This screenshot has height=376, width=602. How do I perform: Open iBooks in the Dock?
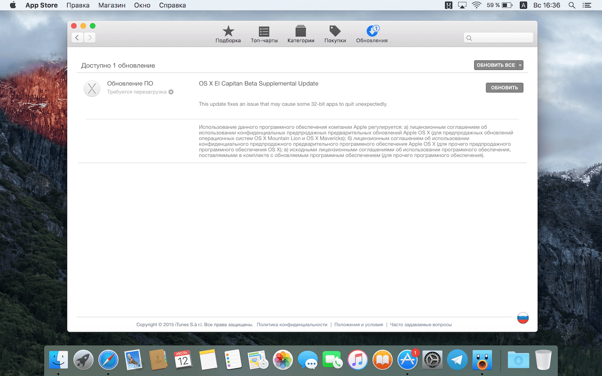pos(383,359)
